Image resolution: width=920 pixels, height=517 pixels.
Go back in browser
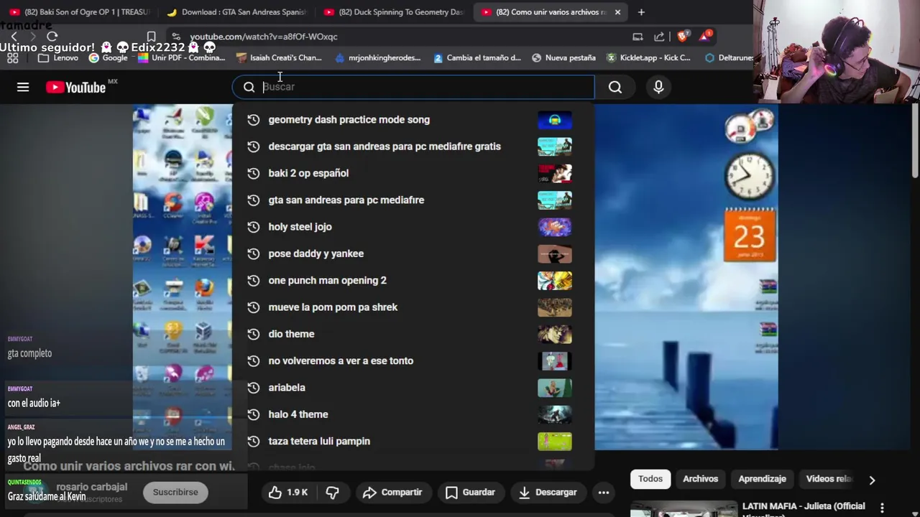[x=14, y=37]
